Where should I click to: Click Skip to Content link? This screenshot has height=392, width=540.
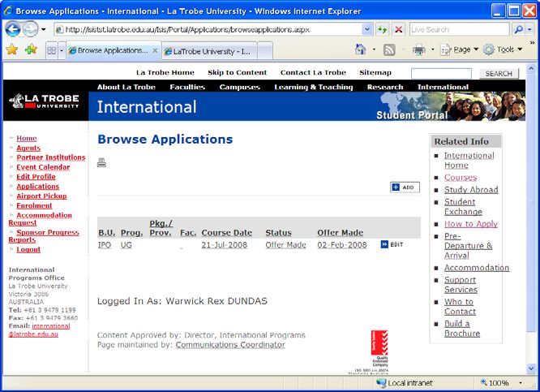click(238, 72)
